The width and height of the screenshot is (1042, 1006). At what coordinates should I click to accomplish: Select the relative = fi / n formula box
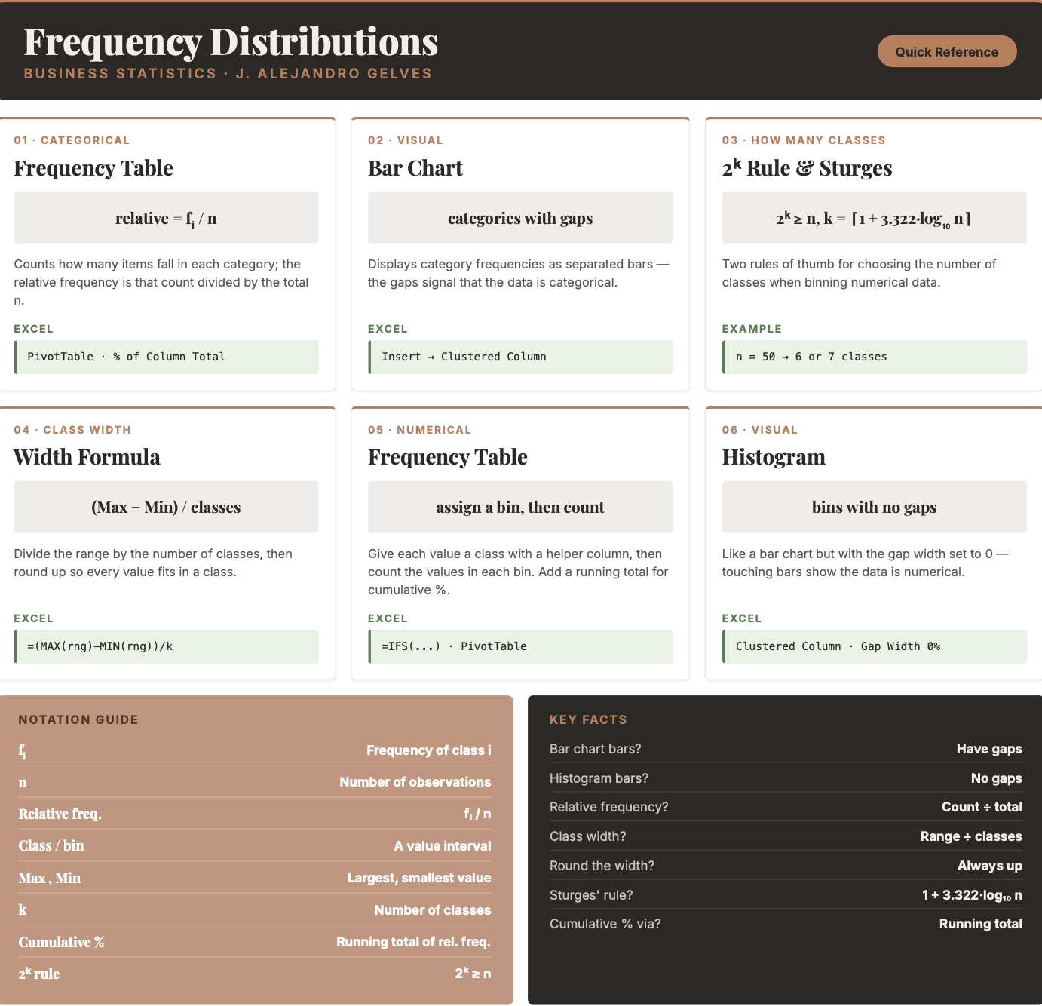(166, 218)
